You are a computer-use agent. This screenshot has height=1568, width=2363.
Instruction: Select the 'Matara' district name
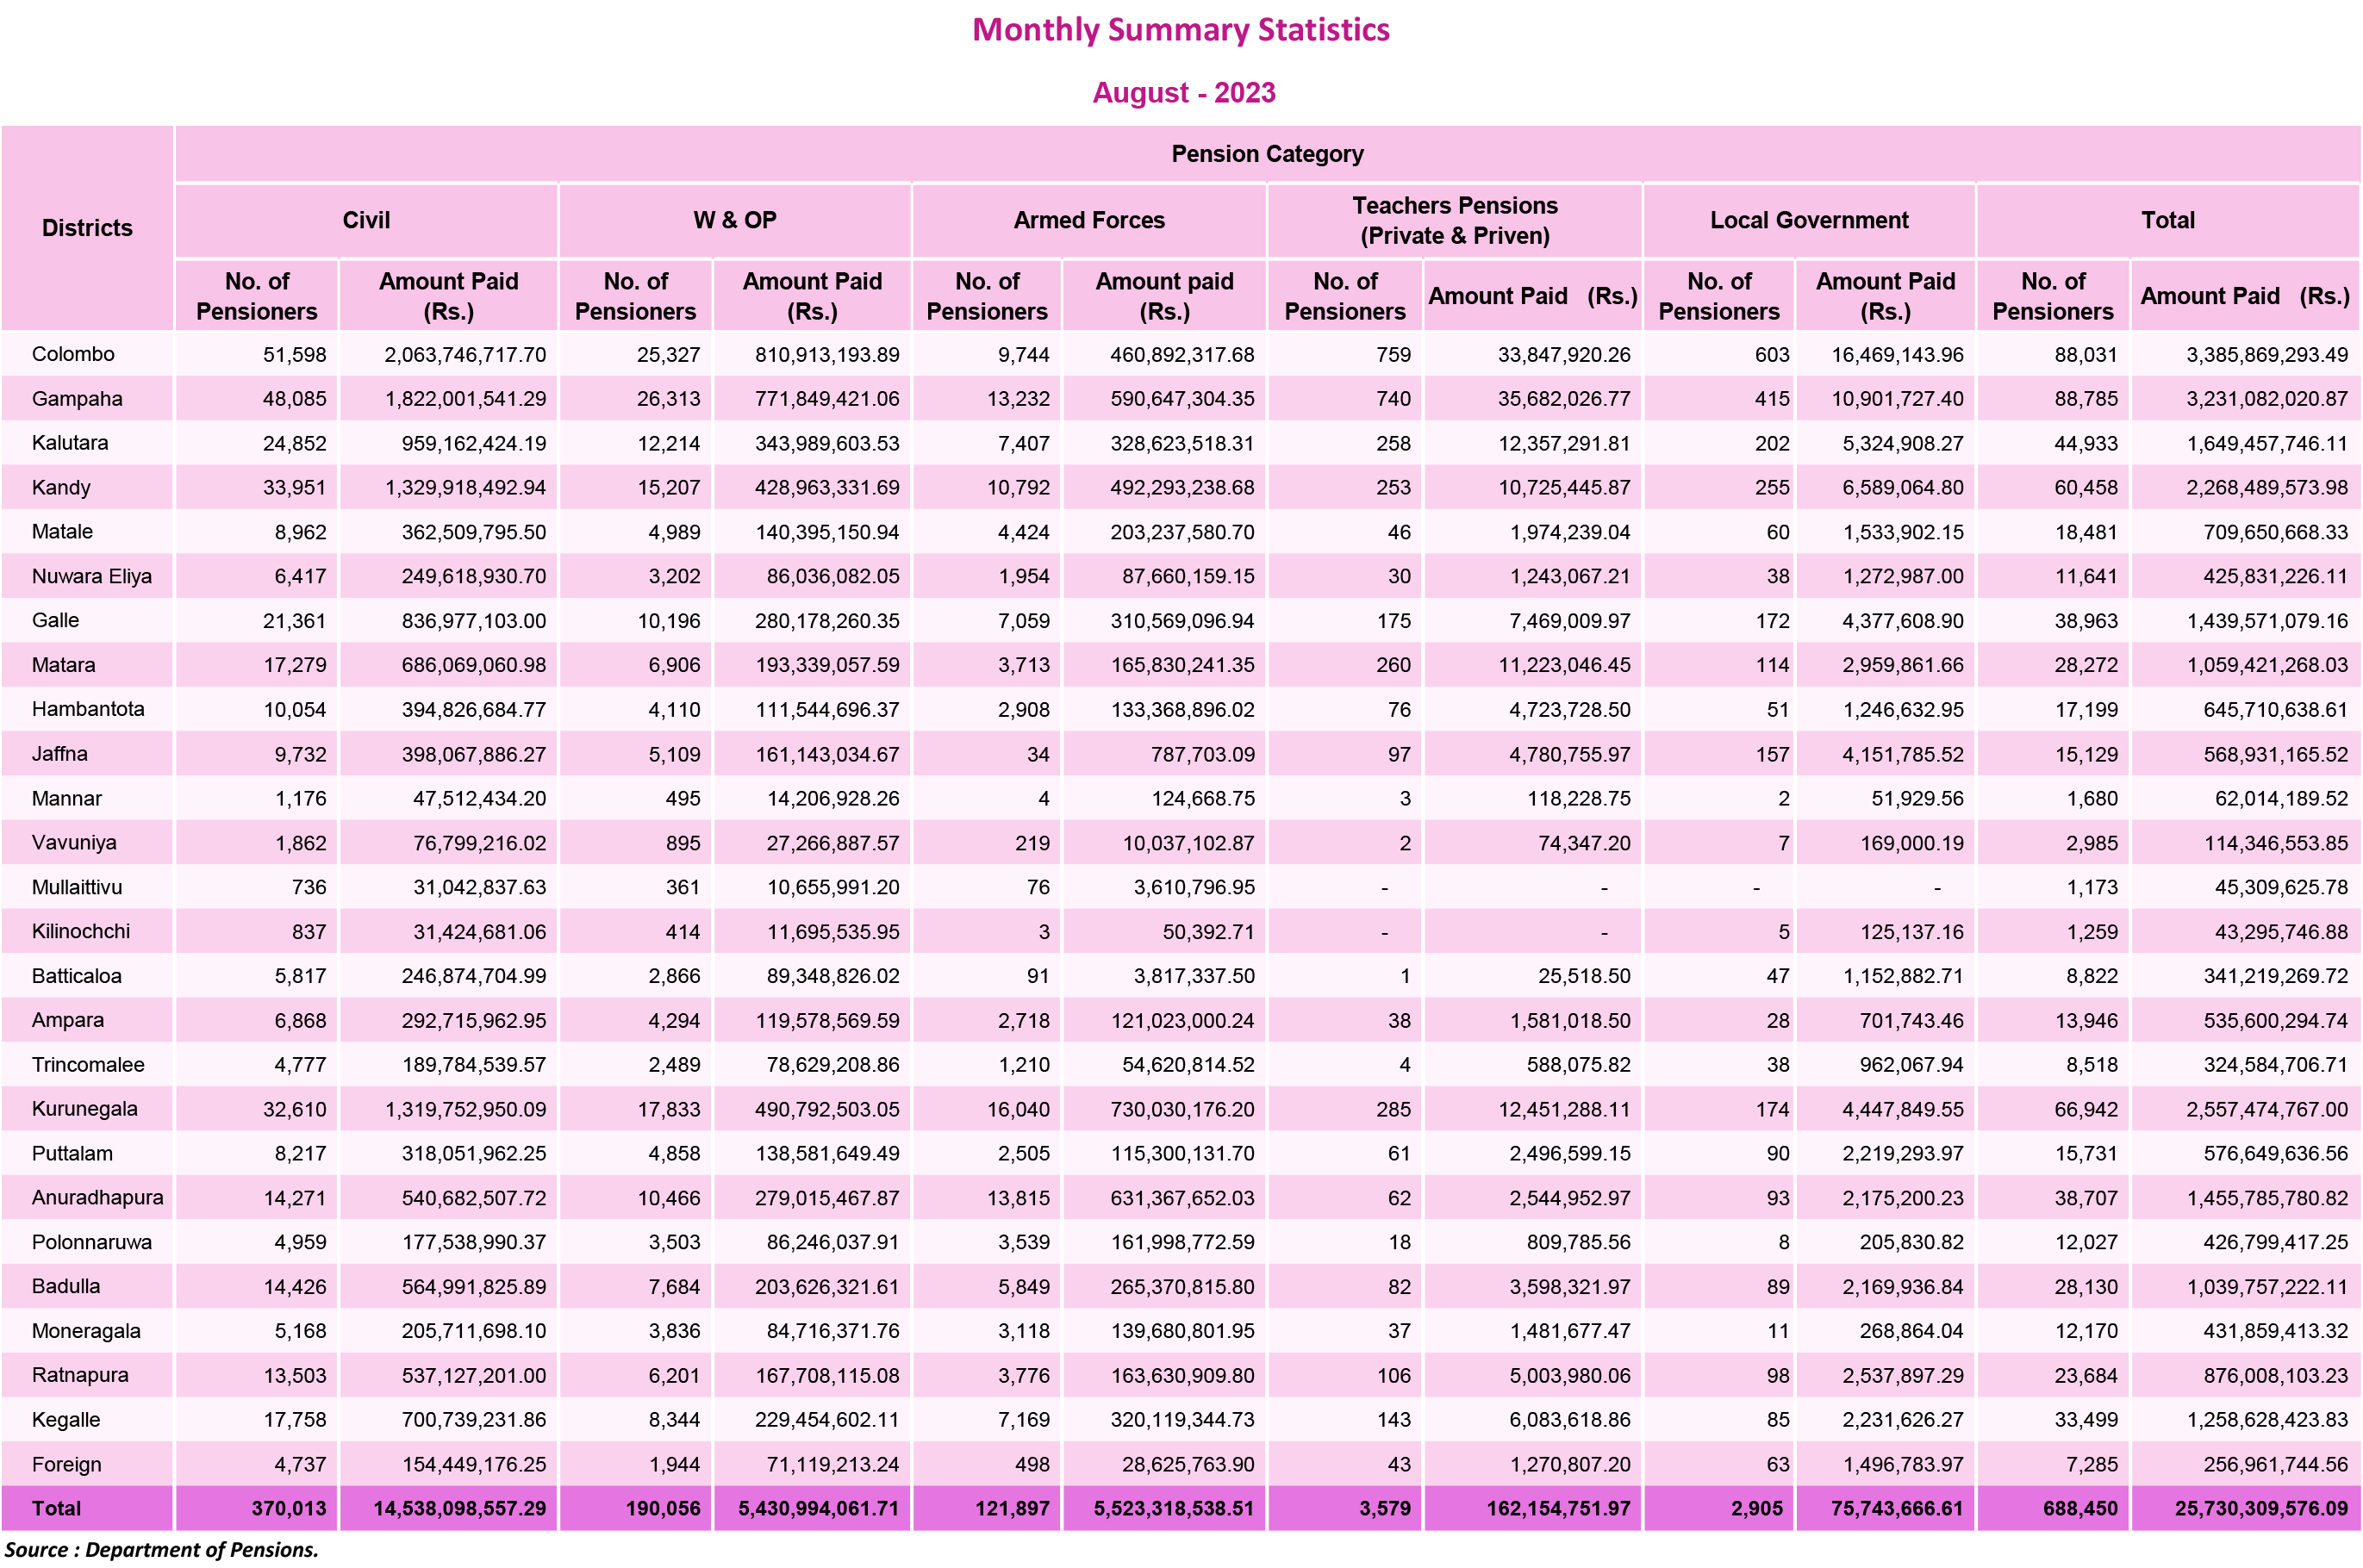[x=64, y=665]
